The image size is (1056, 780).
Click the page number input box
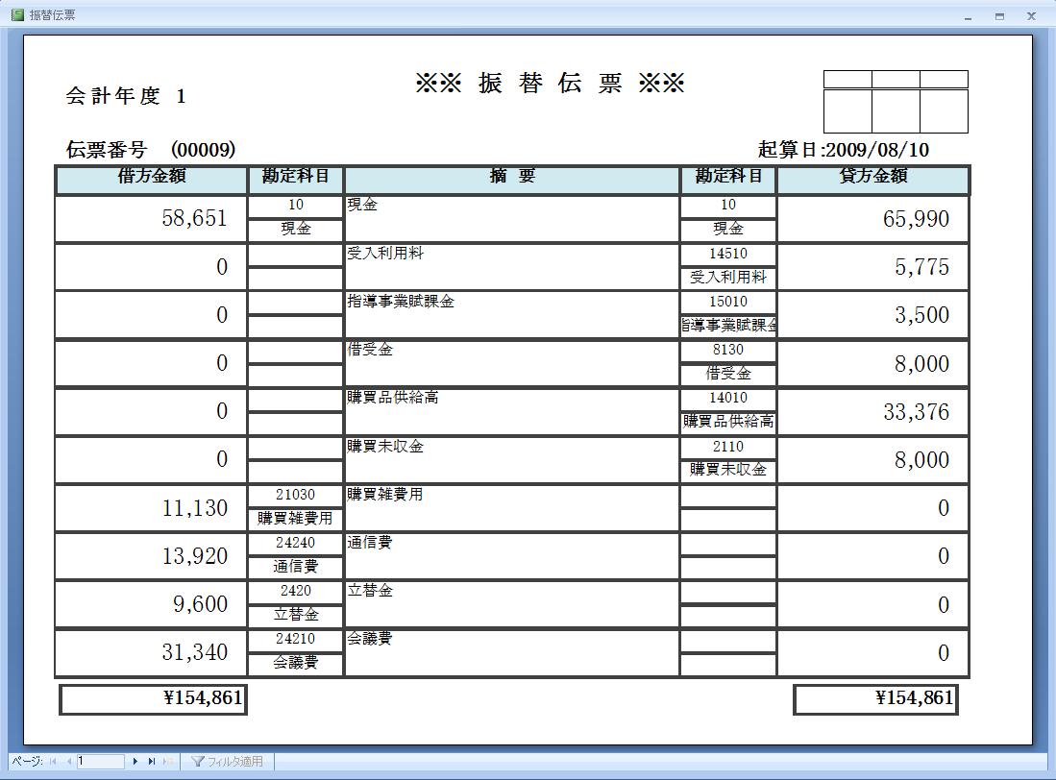tap(101, 762)
